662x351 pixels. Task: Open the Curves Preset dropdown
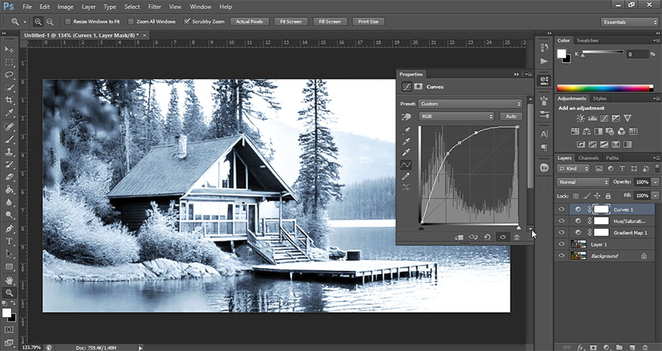(470, 103)
